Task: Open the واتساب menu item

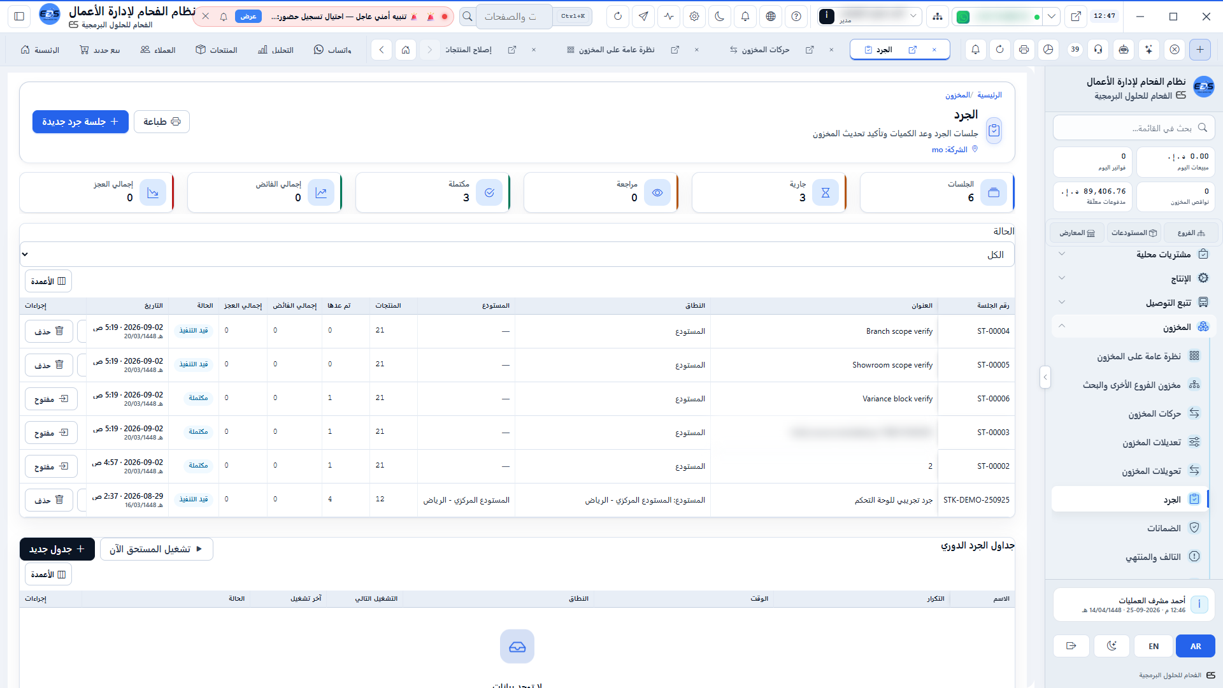Action: click(x=333, y=50)
